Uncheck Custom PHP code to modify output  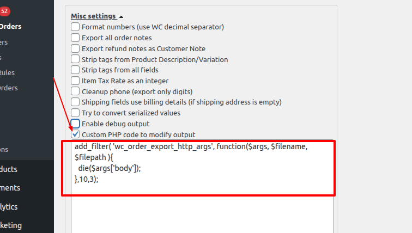coord(75,134)
